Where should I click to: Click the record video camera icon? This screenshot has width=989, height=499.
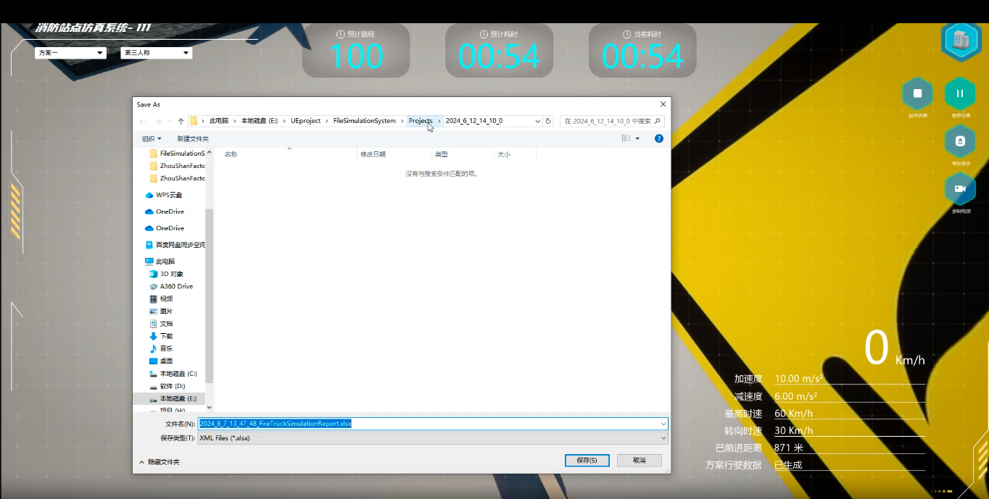[960, 189]
